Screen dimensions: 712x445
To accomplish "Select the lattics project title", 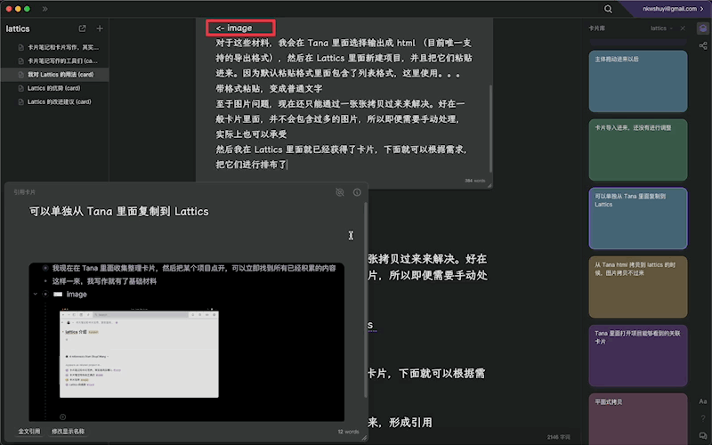I will pyautogui.click(x=18, y=28).
